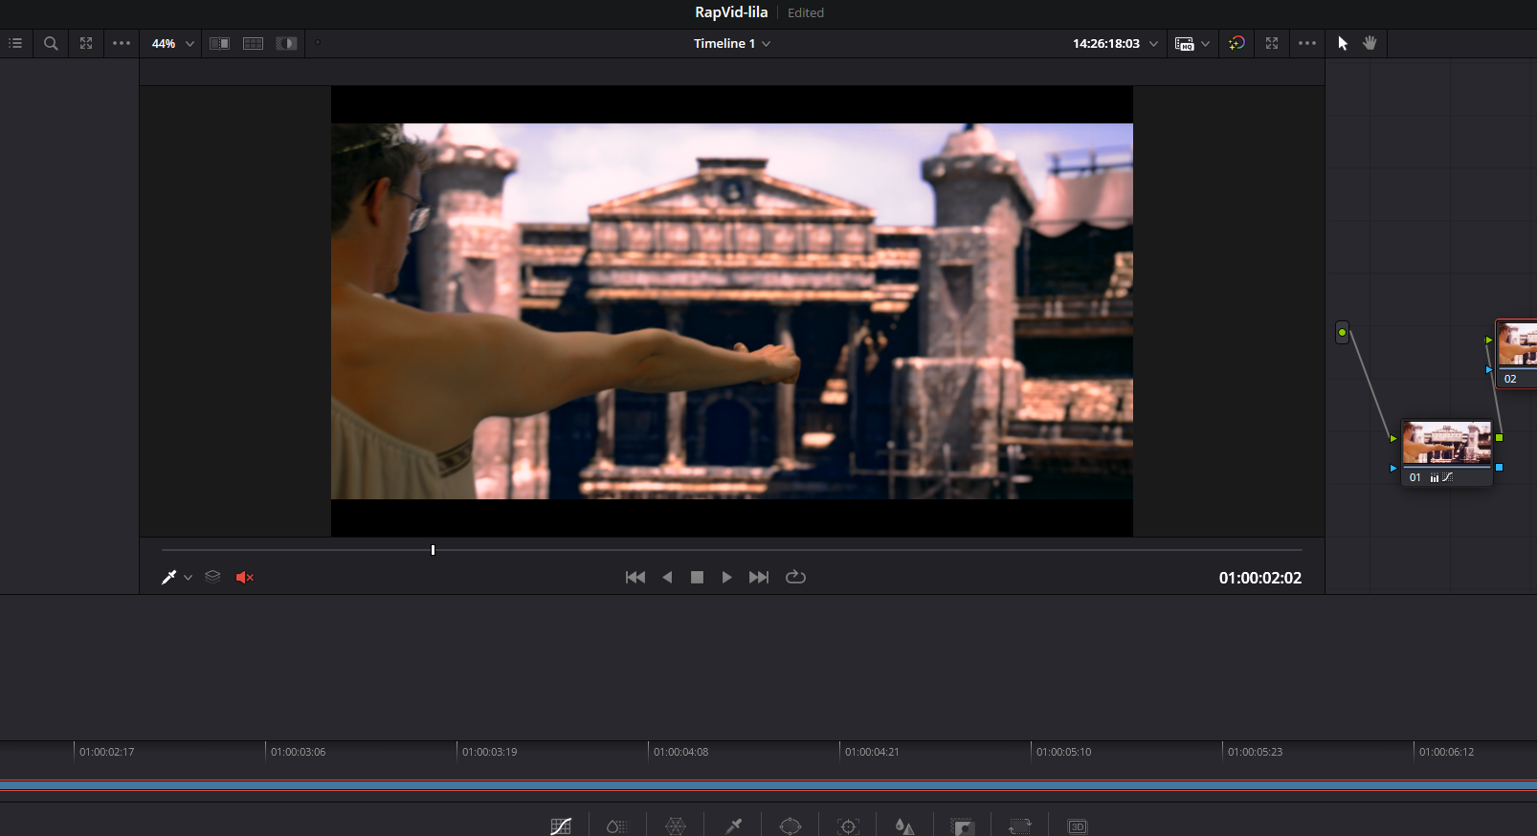The width and height of the screenshot is (1537, 836).
Task: Open the Key palette
Action: (x=963, y=826)
